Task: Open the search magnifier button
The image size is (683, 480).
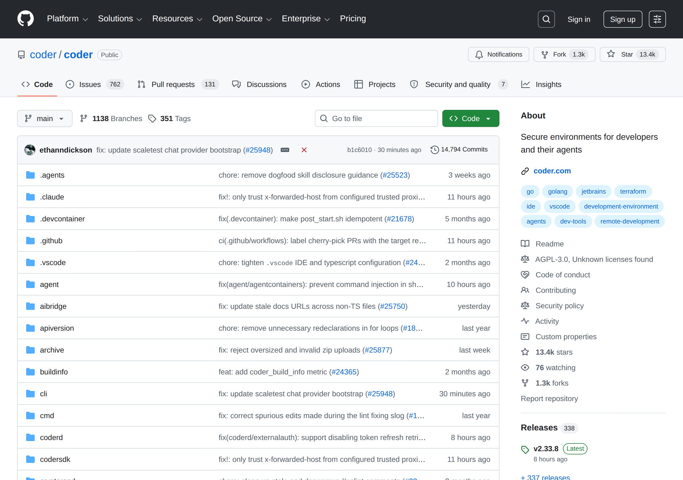Action: [546, 19]
